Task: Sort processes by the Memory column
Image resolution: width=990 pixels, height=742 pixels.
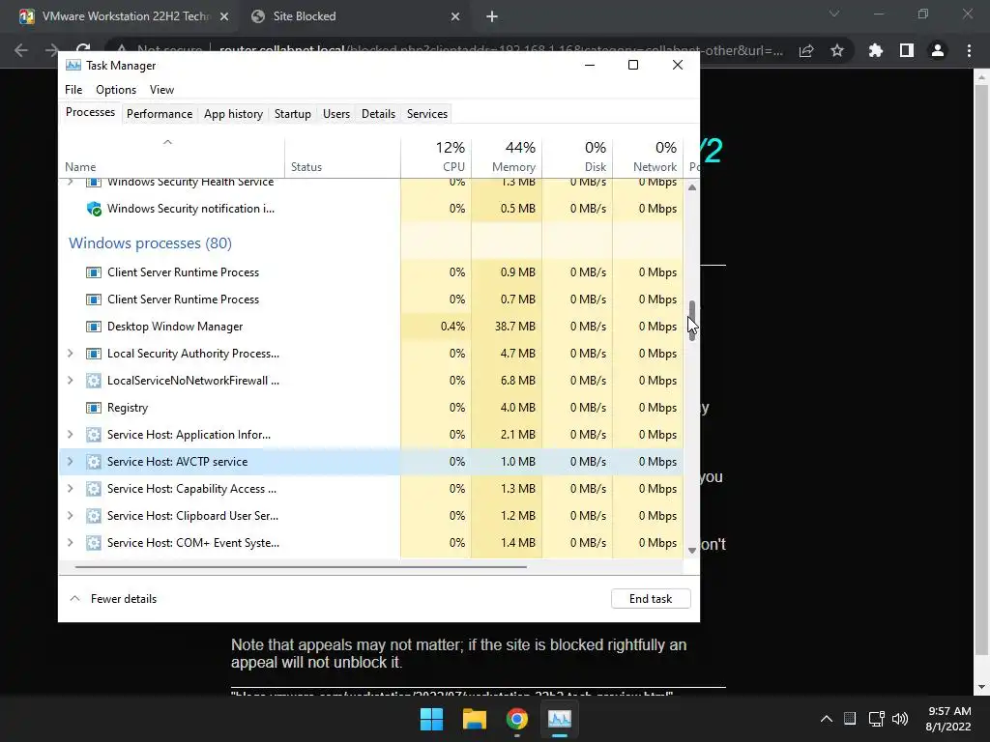Action: (x=507, y=157)
